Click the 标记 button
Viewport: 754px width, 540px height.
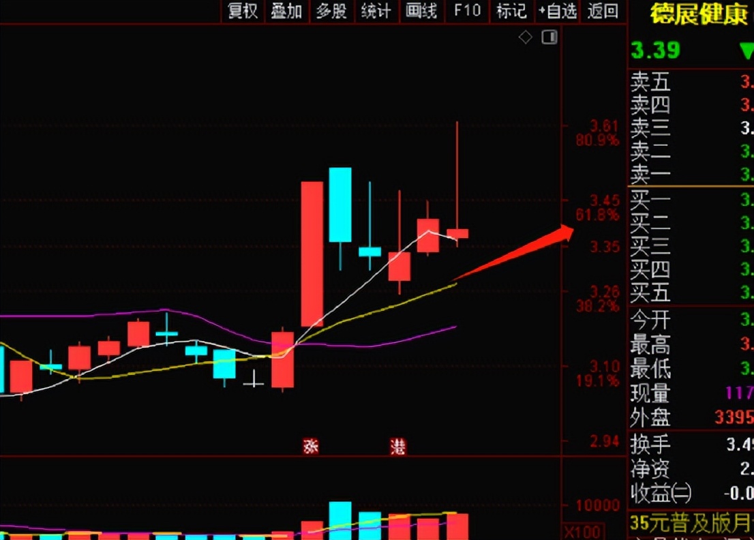click(511, 11)
